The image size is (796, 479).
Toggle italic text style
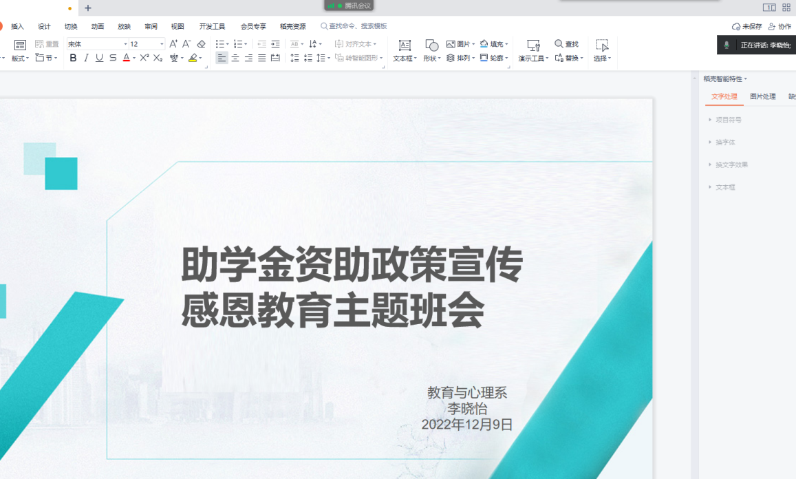pyautogui.click(x=86, y=58)
